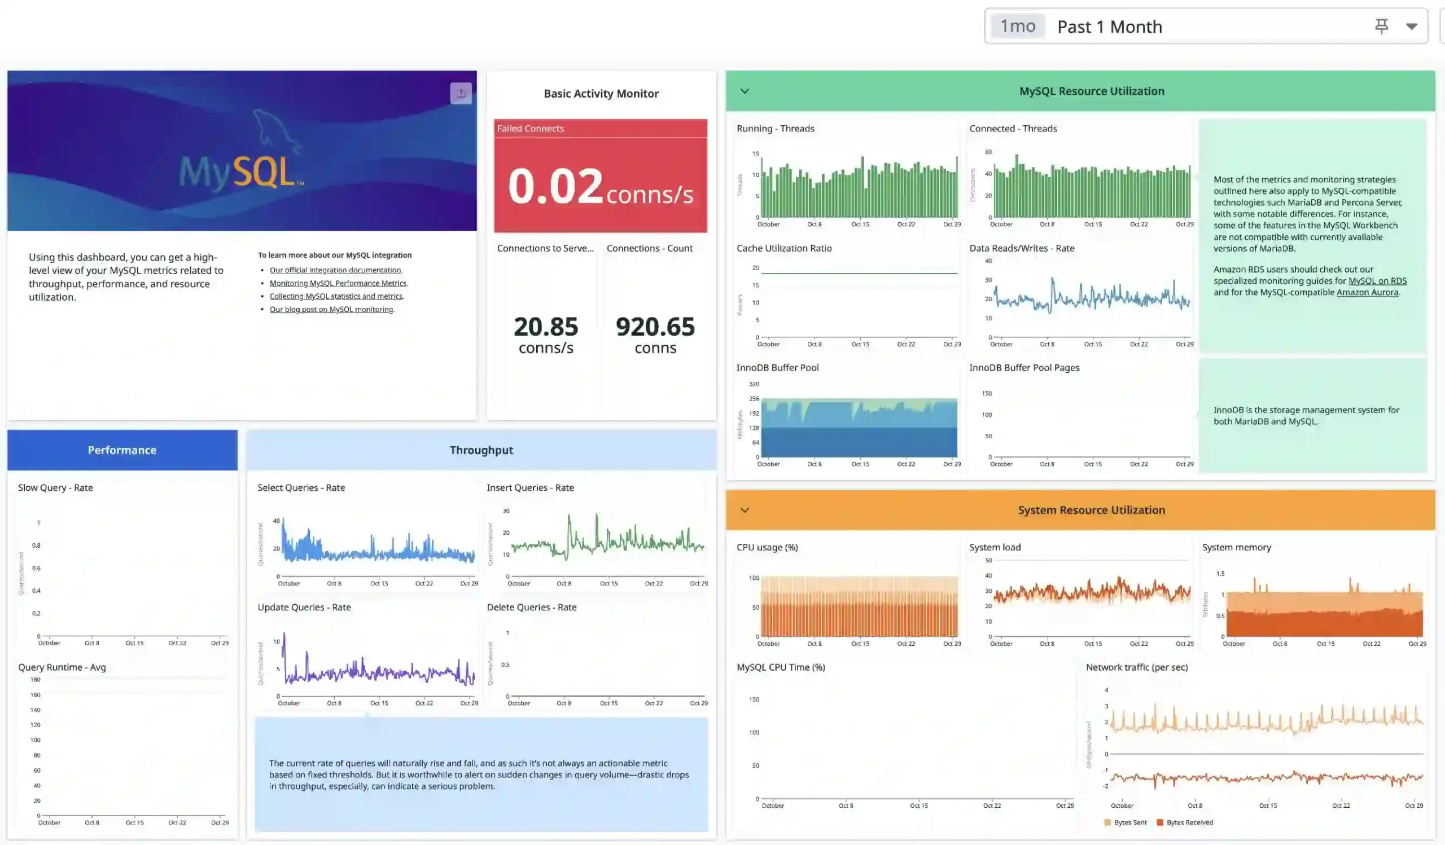Screen dimensions: 1445x845
Task: Click the MySQL logo banner image
Action: pyautogui.click(x=242, y=151)
